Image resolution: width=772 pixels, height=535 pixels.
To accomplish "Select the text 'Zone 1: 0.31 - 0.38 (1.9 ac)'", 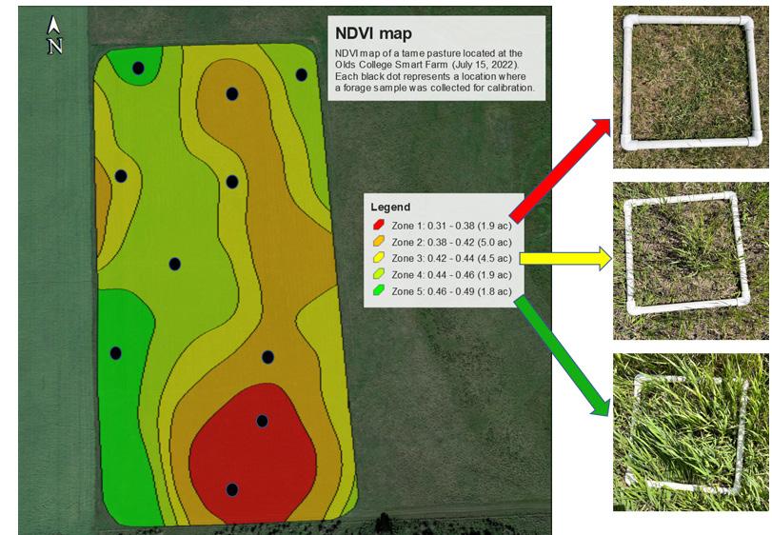I will (x=451, y=226).
